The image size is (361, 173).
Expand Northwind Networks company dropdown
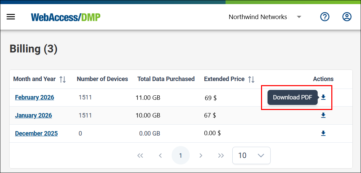[299, 17]
